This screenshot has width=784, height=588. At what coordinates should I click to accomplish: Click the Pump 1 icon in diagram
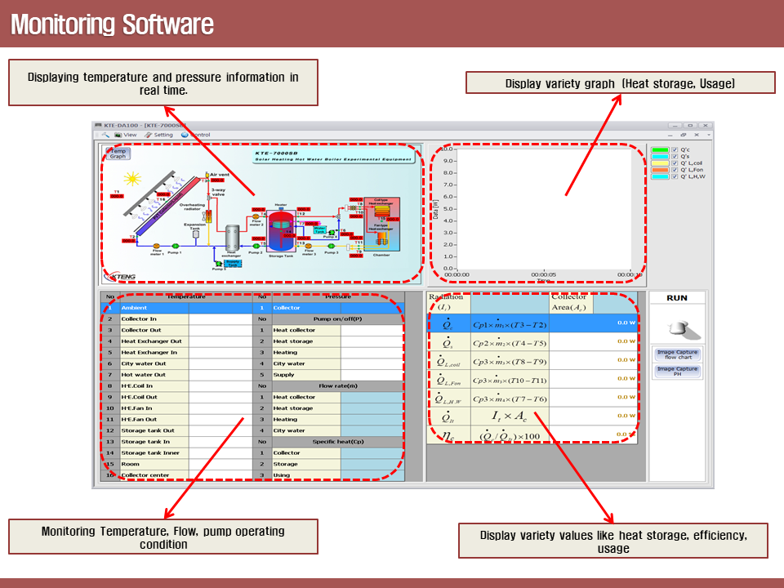point(175,244)
